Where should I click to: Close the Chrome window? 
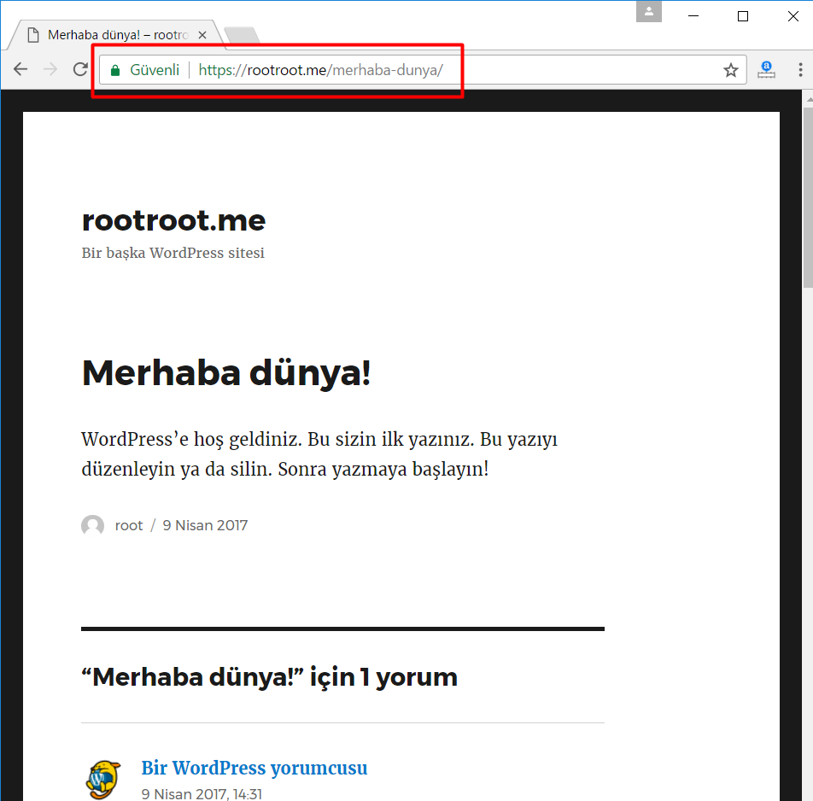tap(793, 16)
